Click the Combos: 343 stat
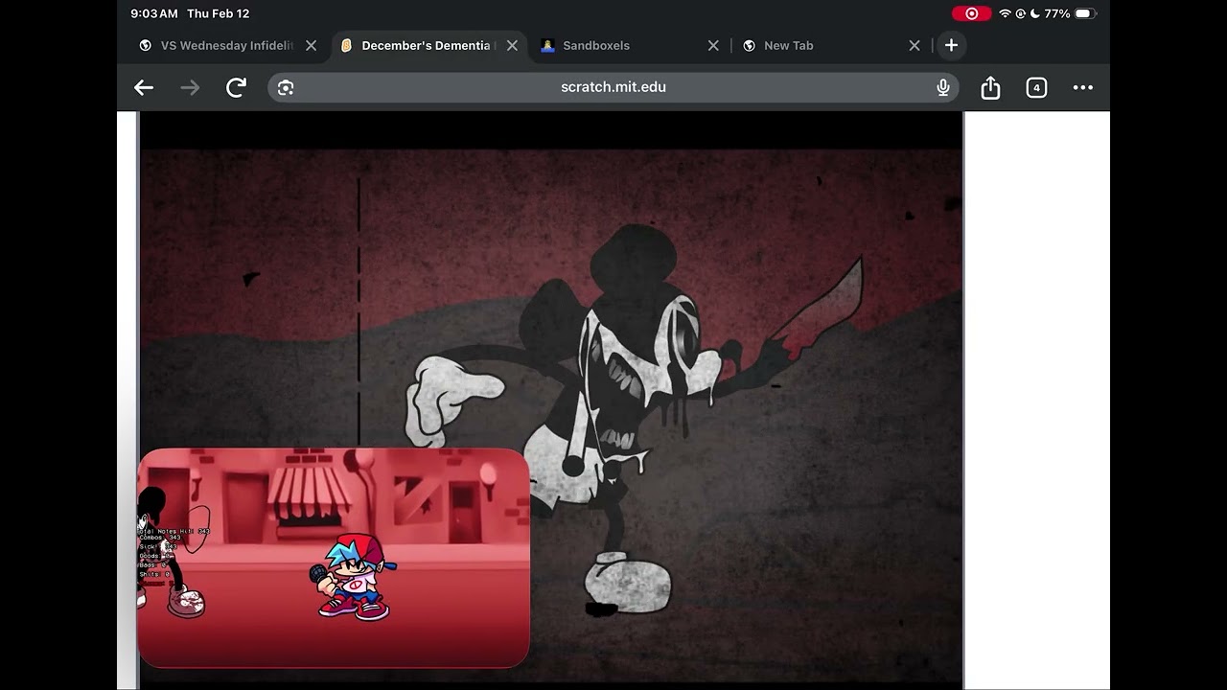The image size is (1227, 690). pos(160,539)
